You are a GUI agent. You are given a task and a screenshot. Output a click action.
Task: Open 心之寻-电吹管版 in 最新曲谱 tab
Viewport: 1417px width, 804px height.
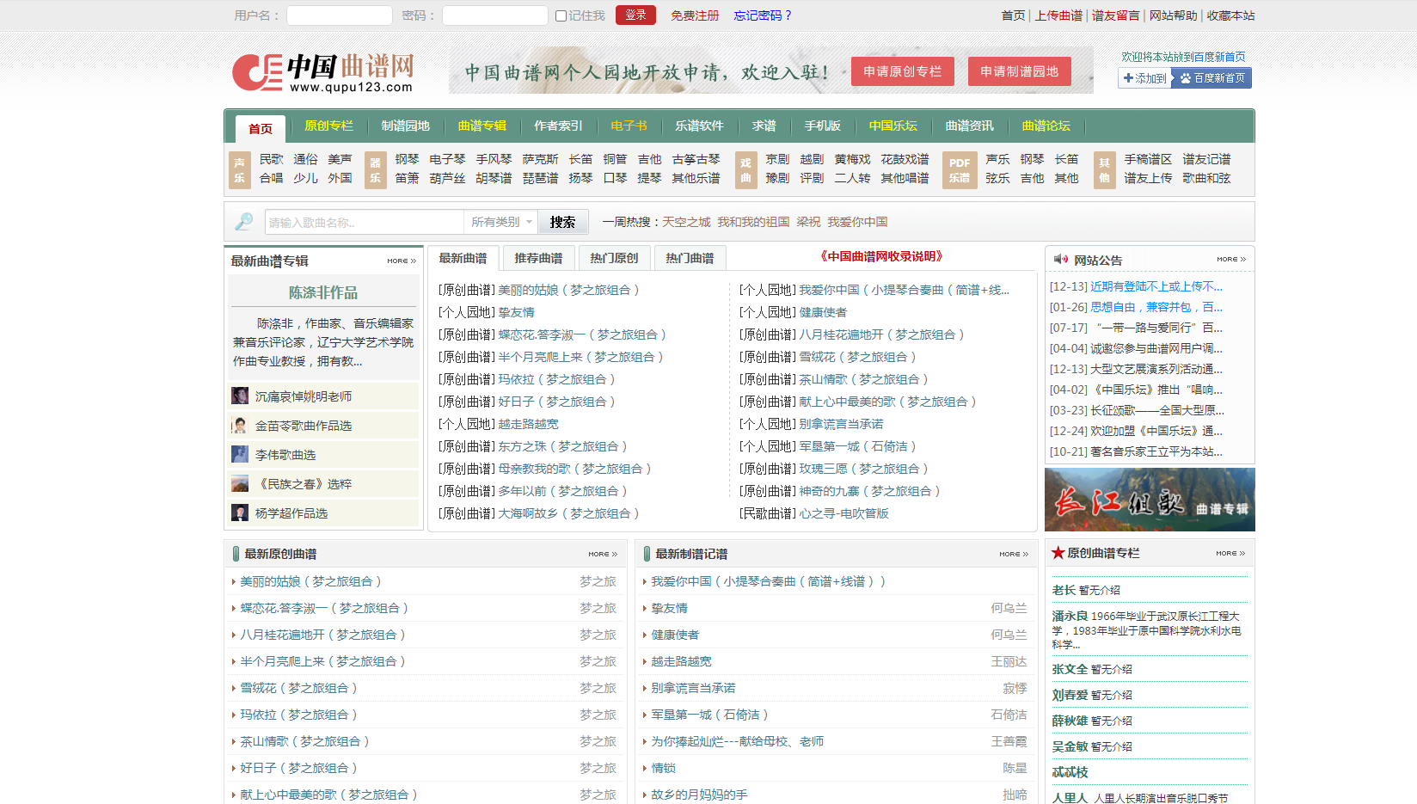click(x=843, y=513)
